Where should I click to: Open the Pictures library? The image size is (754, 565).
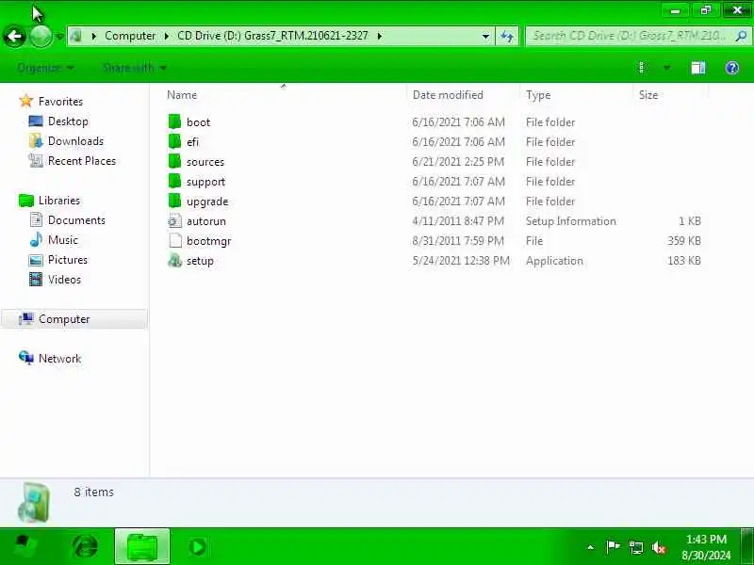click(68, 260)
